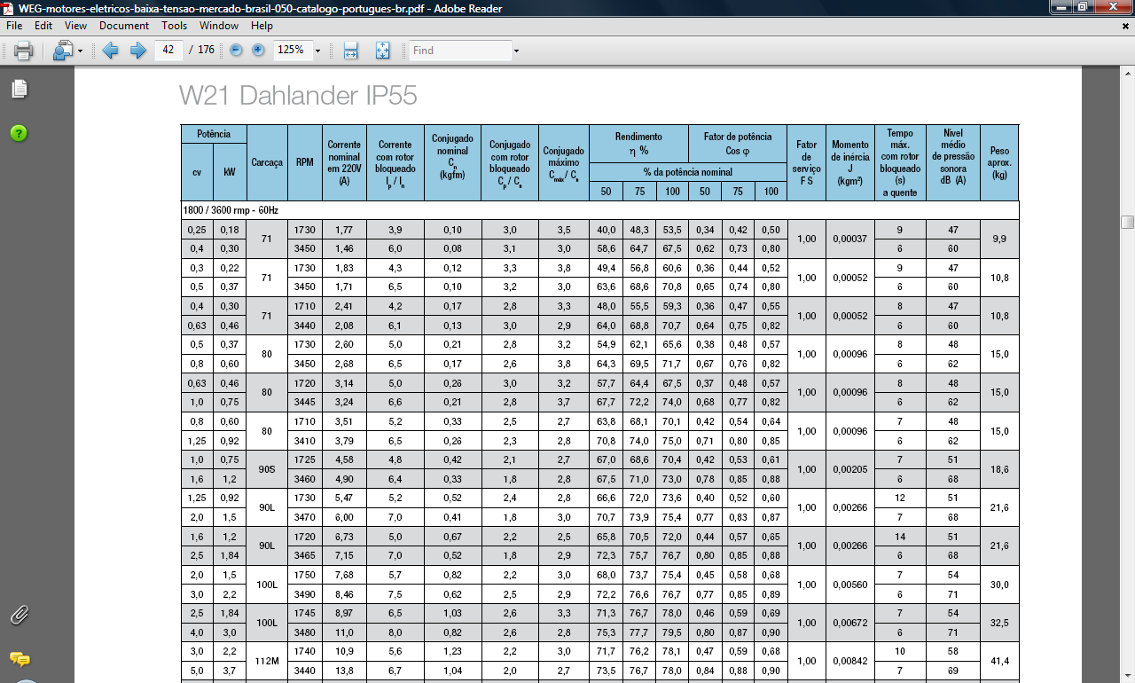Viewport: 1135px width, 683px height.
Task: Click the inertia value "0,00037"
Action: tap(850, 239)
